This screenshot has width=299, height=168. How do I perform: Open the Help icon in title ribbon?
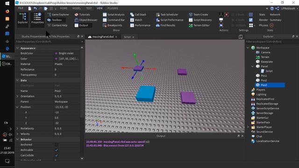click(x=272, y=8)
